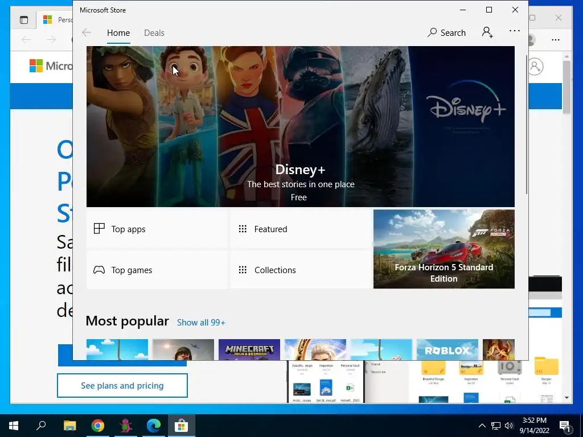Click the Edge page scrollbar up arrow

tap(566, 56)
